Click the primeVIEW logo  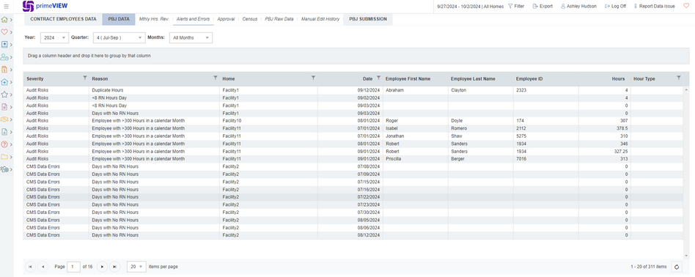click(45, 6)
